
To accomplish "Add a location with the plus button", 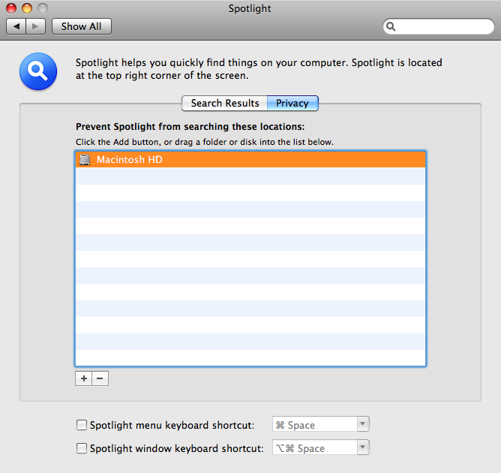I will pyautogui.click(x=84, y=378).
